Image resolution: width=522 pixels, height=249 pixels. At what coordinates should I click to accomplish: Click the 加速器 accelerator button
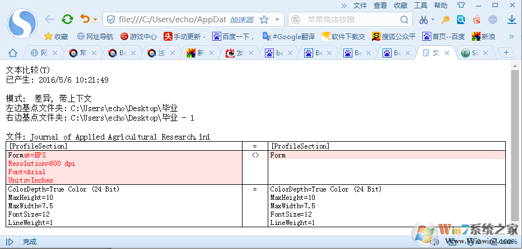point(242,20)
